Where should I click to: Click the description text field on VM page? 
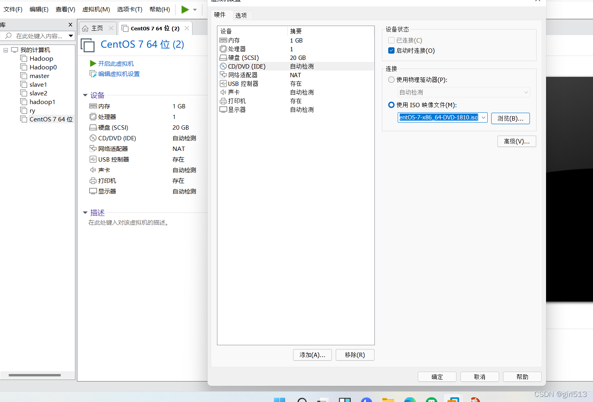[x=129, y=223]
